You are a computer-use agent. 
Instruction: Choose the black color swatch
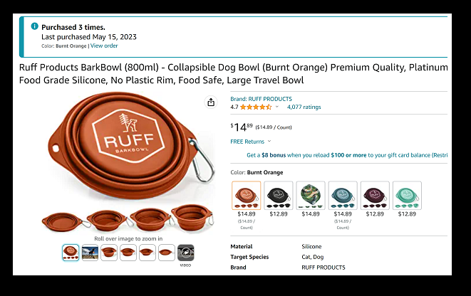tap(279, 195)
